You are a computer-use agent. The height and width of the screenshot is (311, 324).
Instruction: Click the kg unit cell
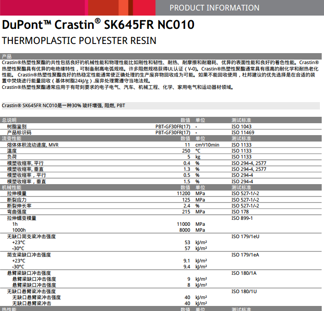coord(198,157)
